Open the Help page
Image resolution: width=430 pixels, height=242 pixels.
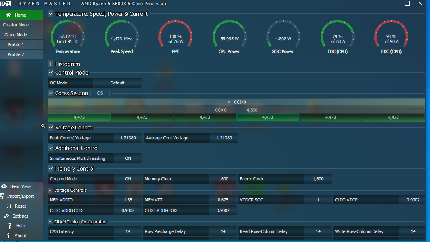click(21, 226)
